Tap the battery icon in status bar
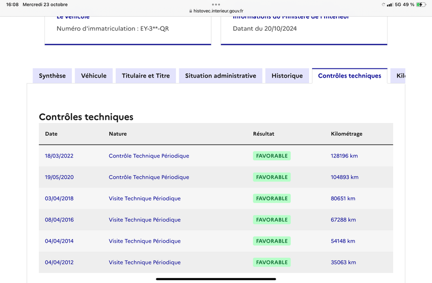The width and height of the screenshot is (432, 283). point(421,4)
